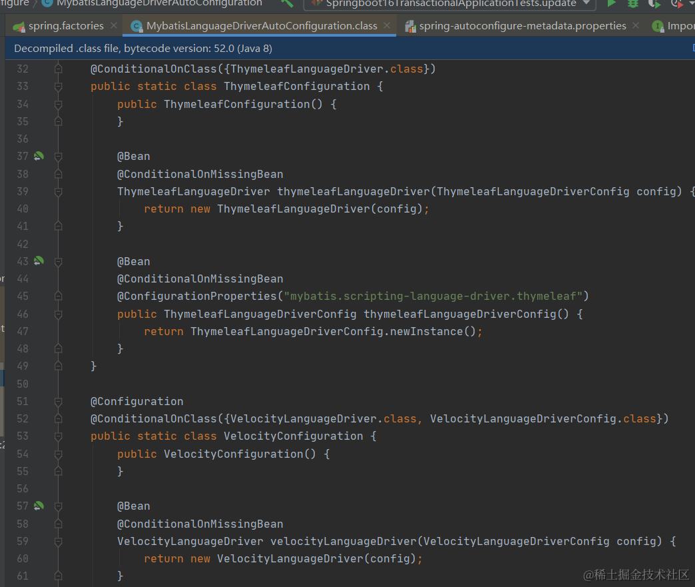Click VelocityLanguageDriverConfig.class on line 52

pos(543,418)
